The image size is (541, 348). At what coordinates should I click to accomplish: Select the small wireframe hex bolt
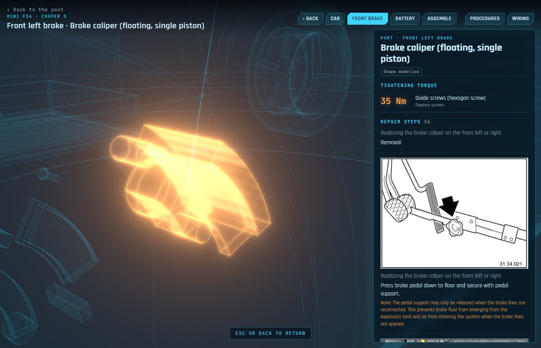coord(48,175)
